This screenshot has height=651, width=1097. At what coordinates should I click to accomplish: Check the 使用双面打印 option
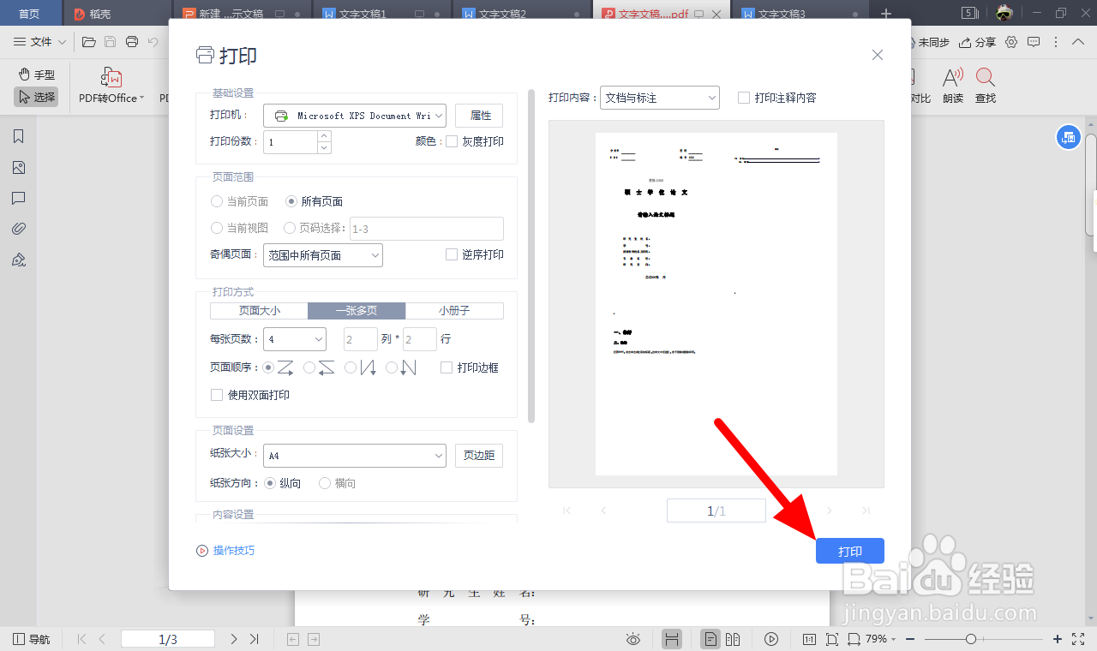coord(217,395)
